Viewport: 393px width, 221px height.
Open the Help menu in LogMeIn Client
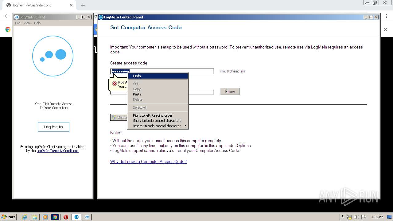[37, 23]
